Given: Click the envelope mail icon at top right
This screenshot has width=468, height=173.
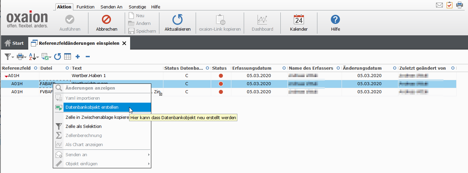Looking at the screenshot, I should [439, 5].
